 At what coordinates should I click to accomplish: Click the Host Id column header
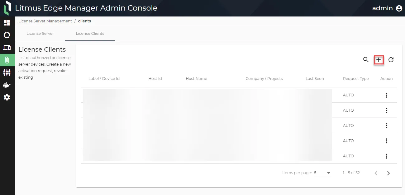[155, 79]
